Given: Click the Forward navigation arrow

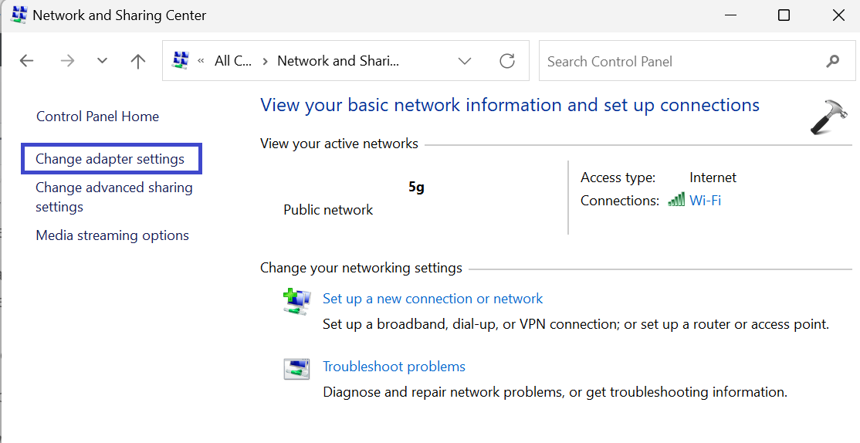Looking at the screenshot, I should [67, 62].
